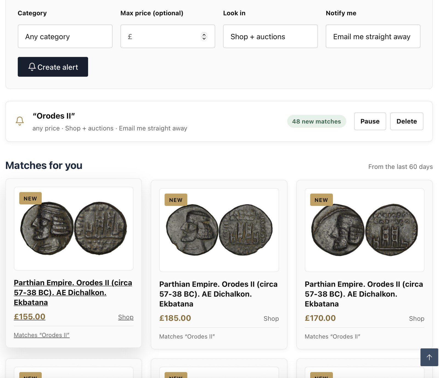Click the bell icon beside the Orodes II alert

tap(20, 121)
